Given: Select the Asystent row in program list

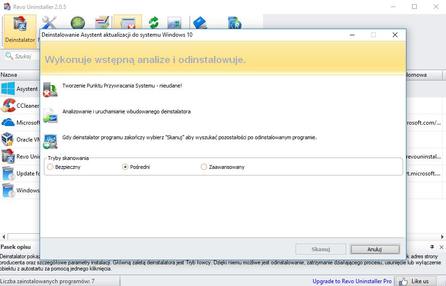Looking at the screenshot, I should 20,88.
